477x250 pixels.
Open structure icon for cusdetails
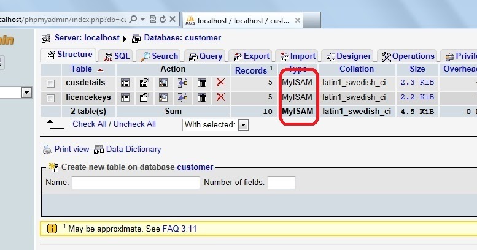[x=144, y=83]
